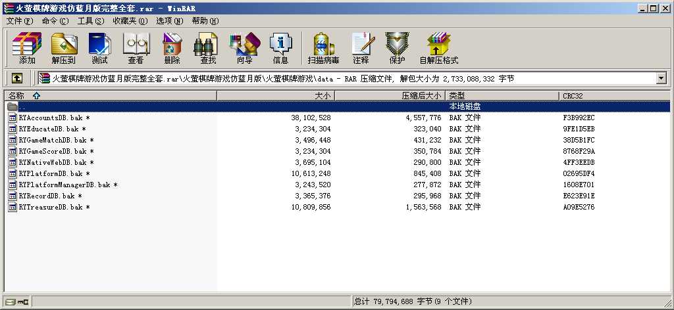Sort by 名称 column header
This screenshot has height=310, width=674.
point(111,96)
